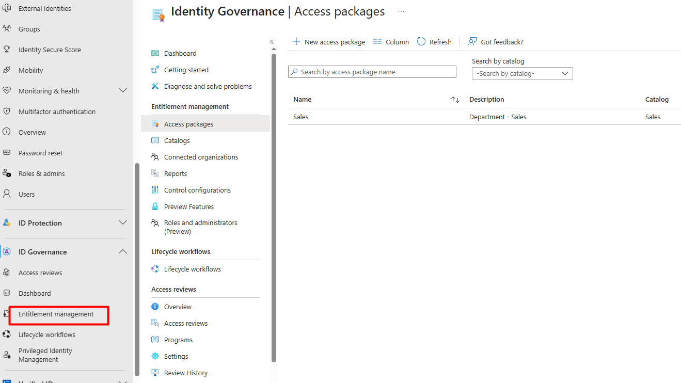Image resolution: width=681 pixels, height=383 pixels.
Task: Click the Column button in toolbar
Action: (391, 42)
